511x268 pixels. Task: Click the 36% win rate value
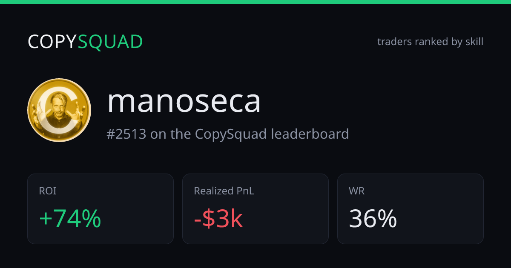coord(373,219)
